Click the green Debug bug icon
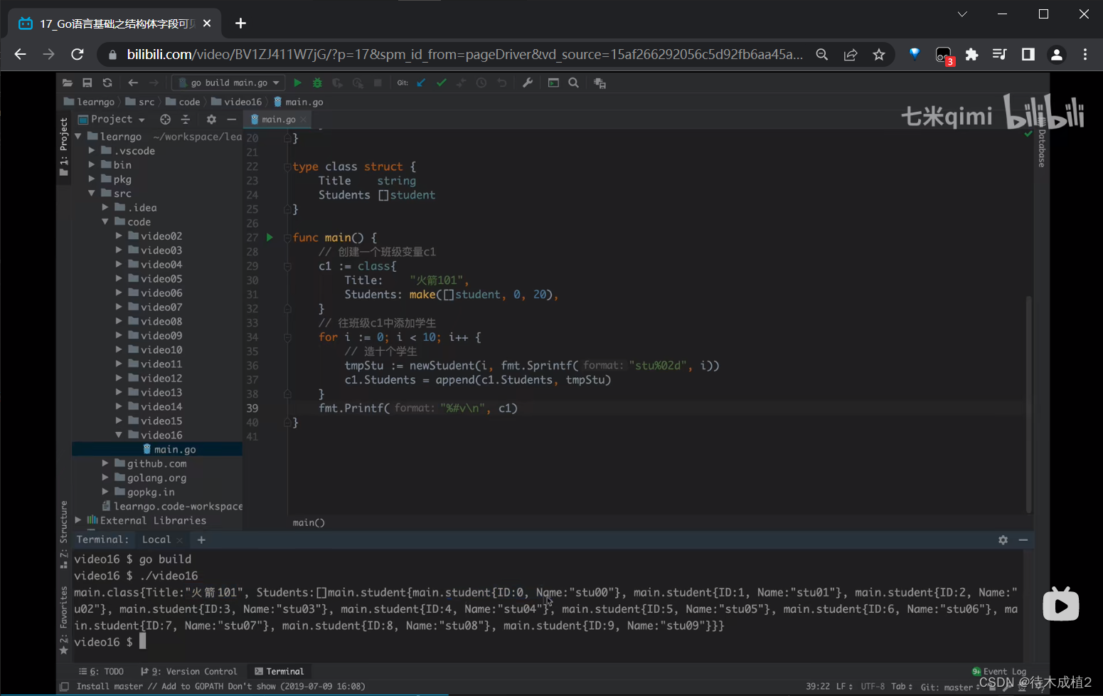This screenshot has width=1103, height=696. pos(317,83)
